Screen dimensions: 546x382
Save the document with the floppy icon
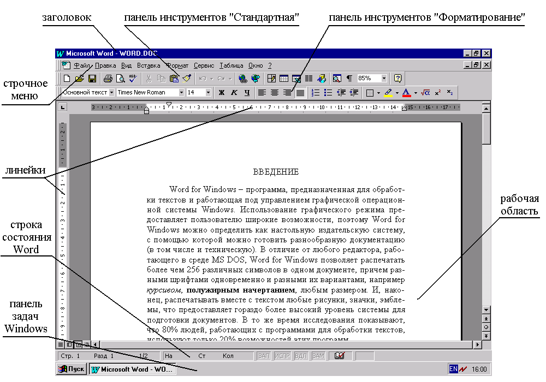coord(92,79)
